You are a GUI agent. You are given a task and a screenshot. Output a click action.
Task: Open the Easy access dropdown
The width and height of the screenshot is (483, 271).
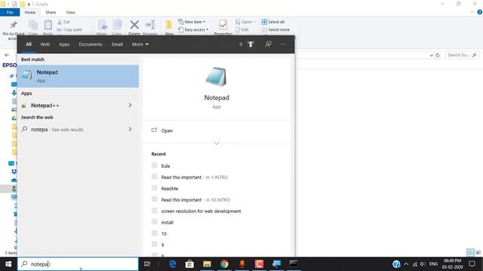193,30
